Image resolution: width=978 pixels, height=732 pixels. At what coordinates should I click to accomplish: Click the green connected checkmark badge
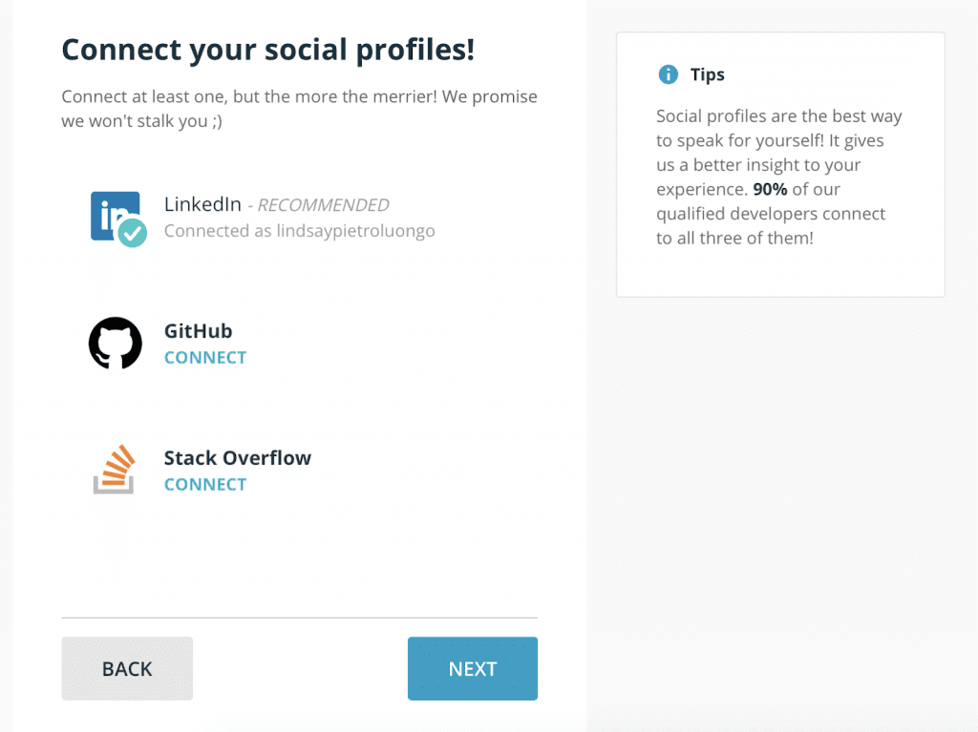click(x=132, y=233)
